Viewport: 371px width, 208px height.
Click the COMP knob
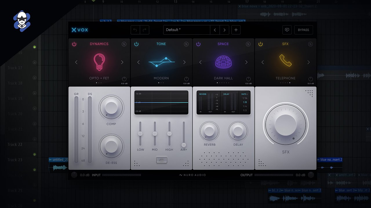click(111, 107)
